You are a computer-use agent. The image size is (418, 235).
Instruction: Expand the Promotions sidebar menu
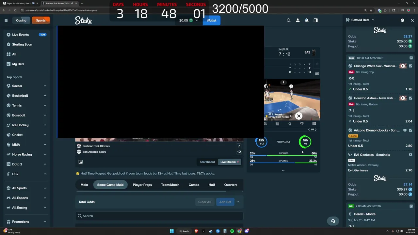pyautogui.click(x=45, y=222)
